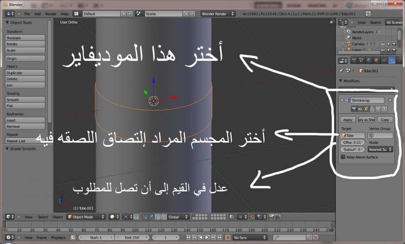The image size is (405, 244).
Task: Toggle the snap magnet icon
Action: 252,217
